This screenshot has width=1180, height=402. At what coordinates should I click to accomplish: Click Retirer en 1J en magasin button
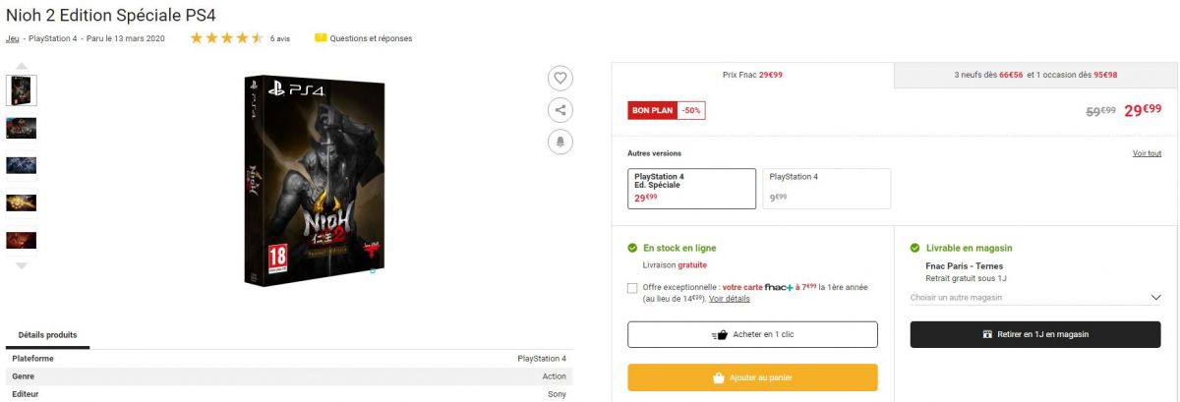tap(1035, 334)
